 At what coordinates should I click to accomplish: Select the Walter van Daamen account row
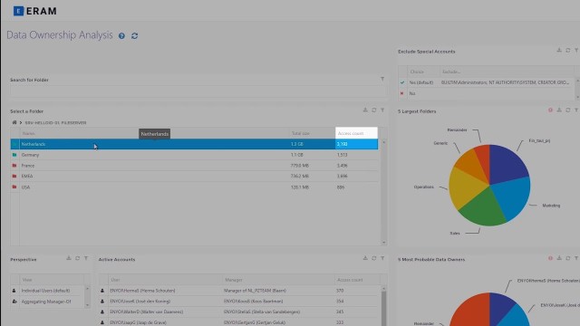click(x=239, y=312)
